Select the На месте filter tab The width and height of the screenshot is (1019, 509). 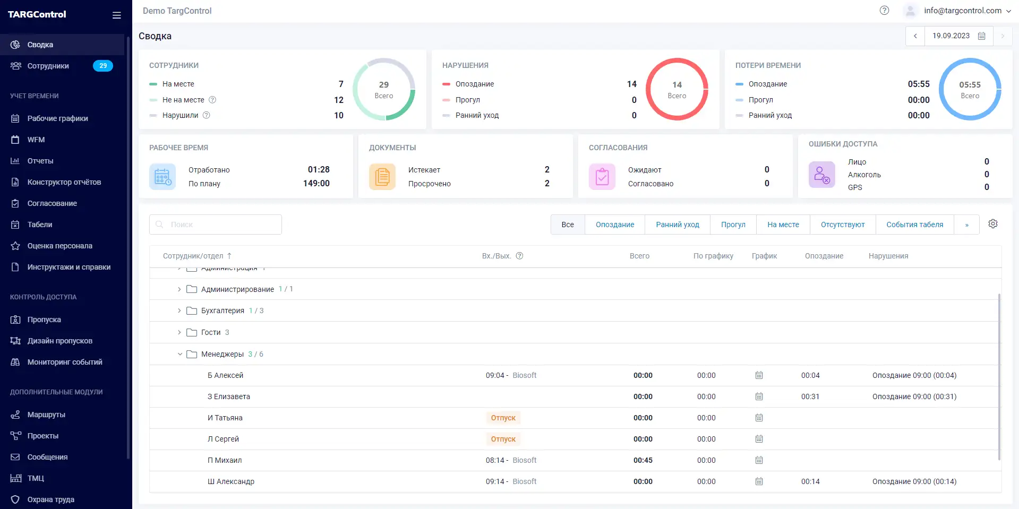(x=783, y=225)
